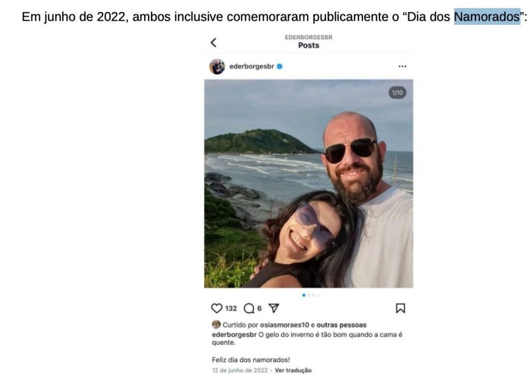Click the 1/10 photo counter badge

point(397,92)
